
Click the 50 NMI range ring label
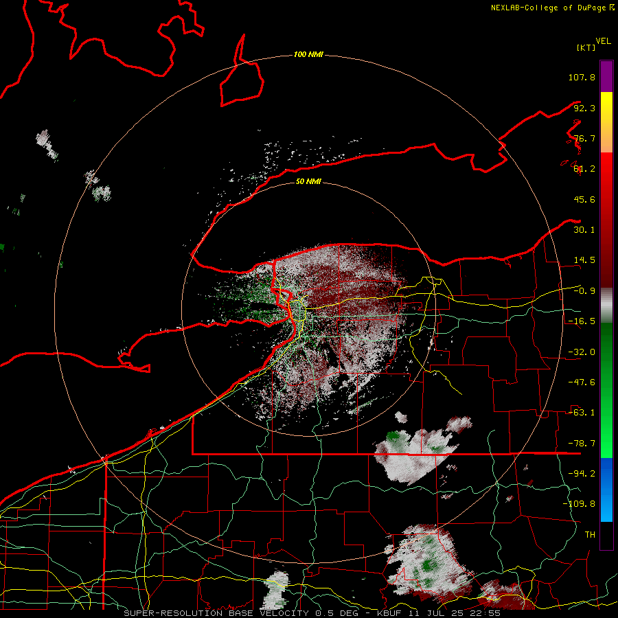pos(308,181)
